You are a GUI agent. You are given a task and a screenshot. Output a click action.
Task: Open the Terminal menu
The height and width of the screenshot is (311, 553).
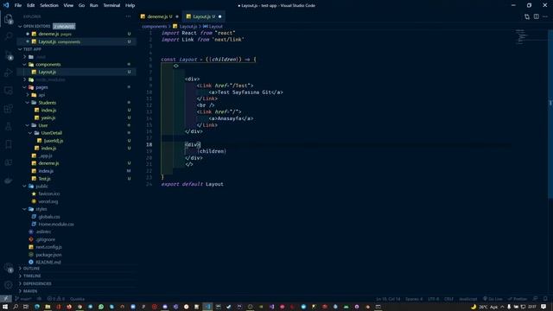click(x=111, y=5)
